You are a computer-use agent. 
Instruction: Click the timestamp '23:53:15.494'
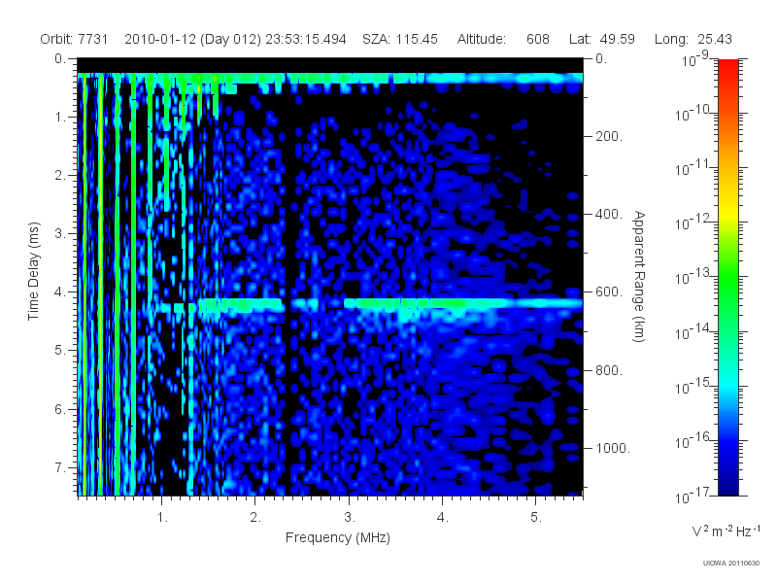[x=306, y=39]
